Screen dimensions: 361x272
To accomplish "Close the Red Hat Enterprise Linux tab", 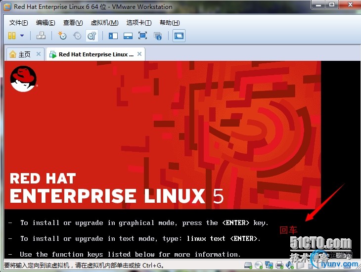I will coord(139,54).
